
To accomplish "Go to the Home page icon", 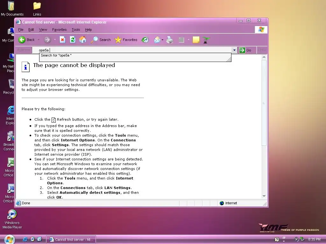I will coord(83,40).
